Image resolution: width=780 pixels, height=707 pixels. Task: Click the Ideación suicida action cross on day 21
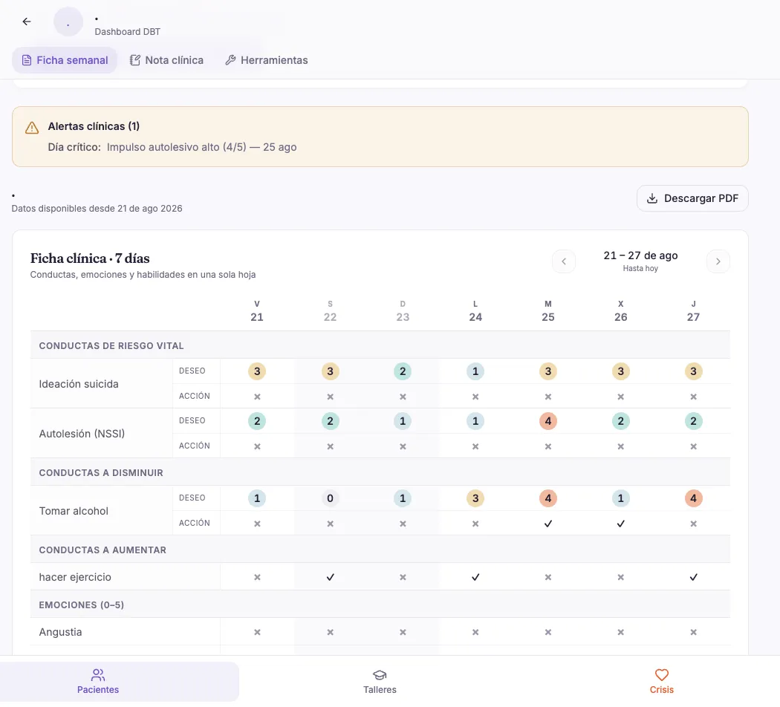point(257,397)
